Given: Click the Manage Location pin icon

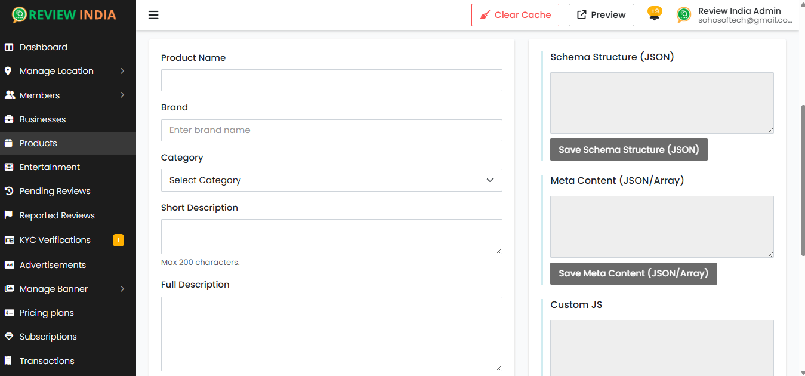Looking at the screenshot, I should (x=8, y=71).
